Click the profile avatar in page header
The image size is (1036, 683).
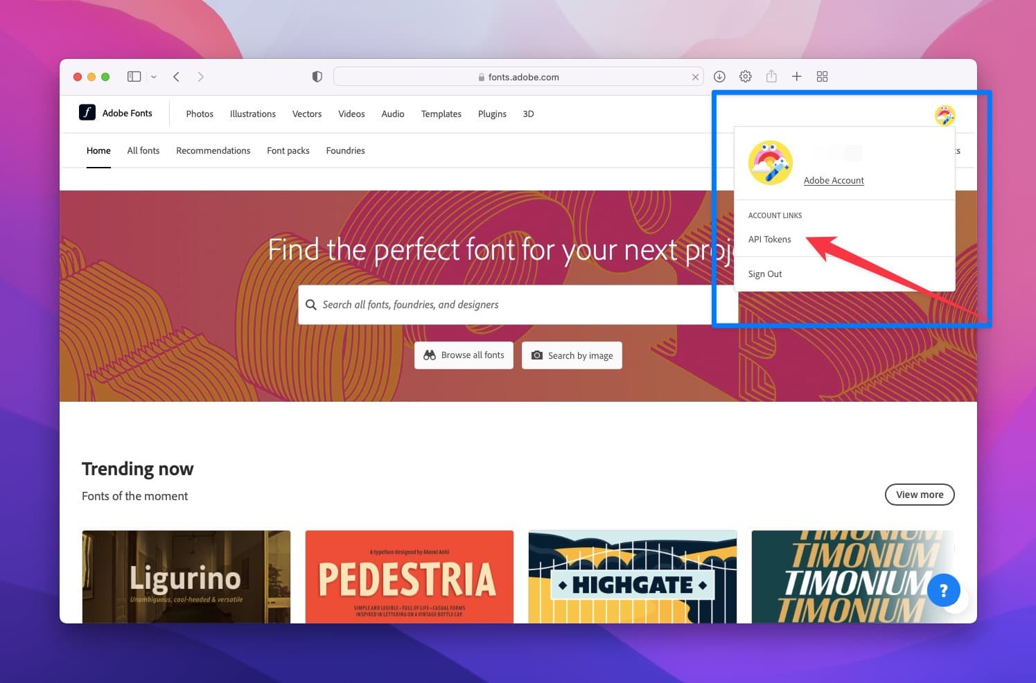pyautogui.click(x=945, y=115)
